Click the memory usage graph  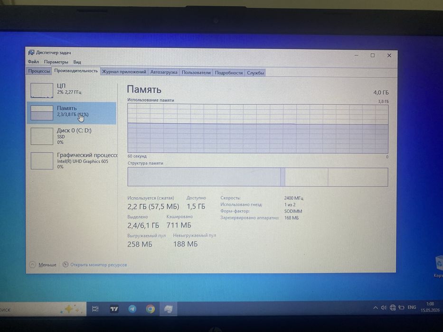click(x=258, y=129)
